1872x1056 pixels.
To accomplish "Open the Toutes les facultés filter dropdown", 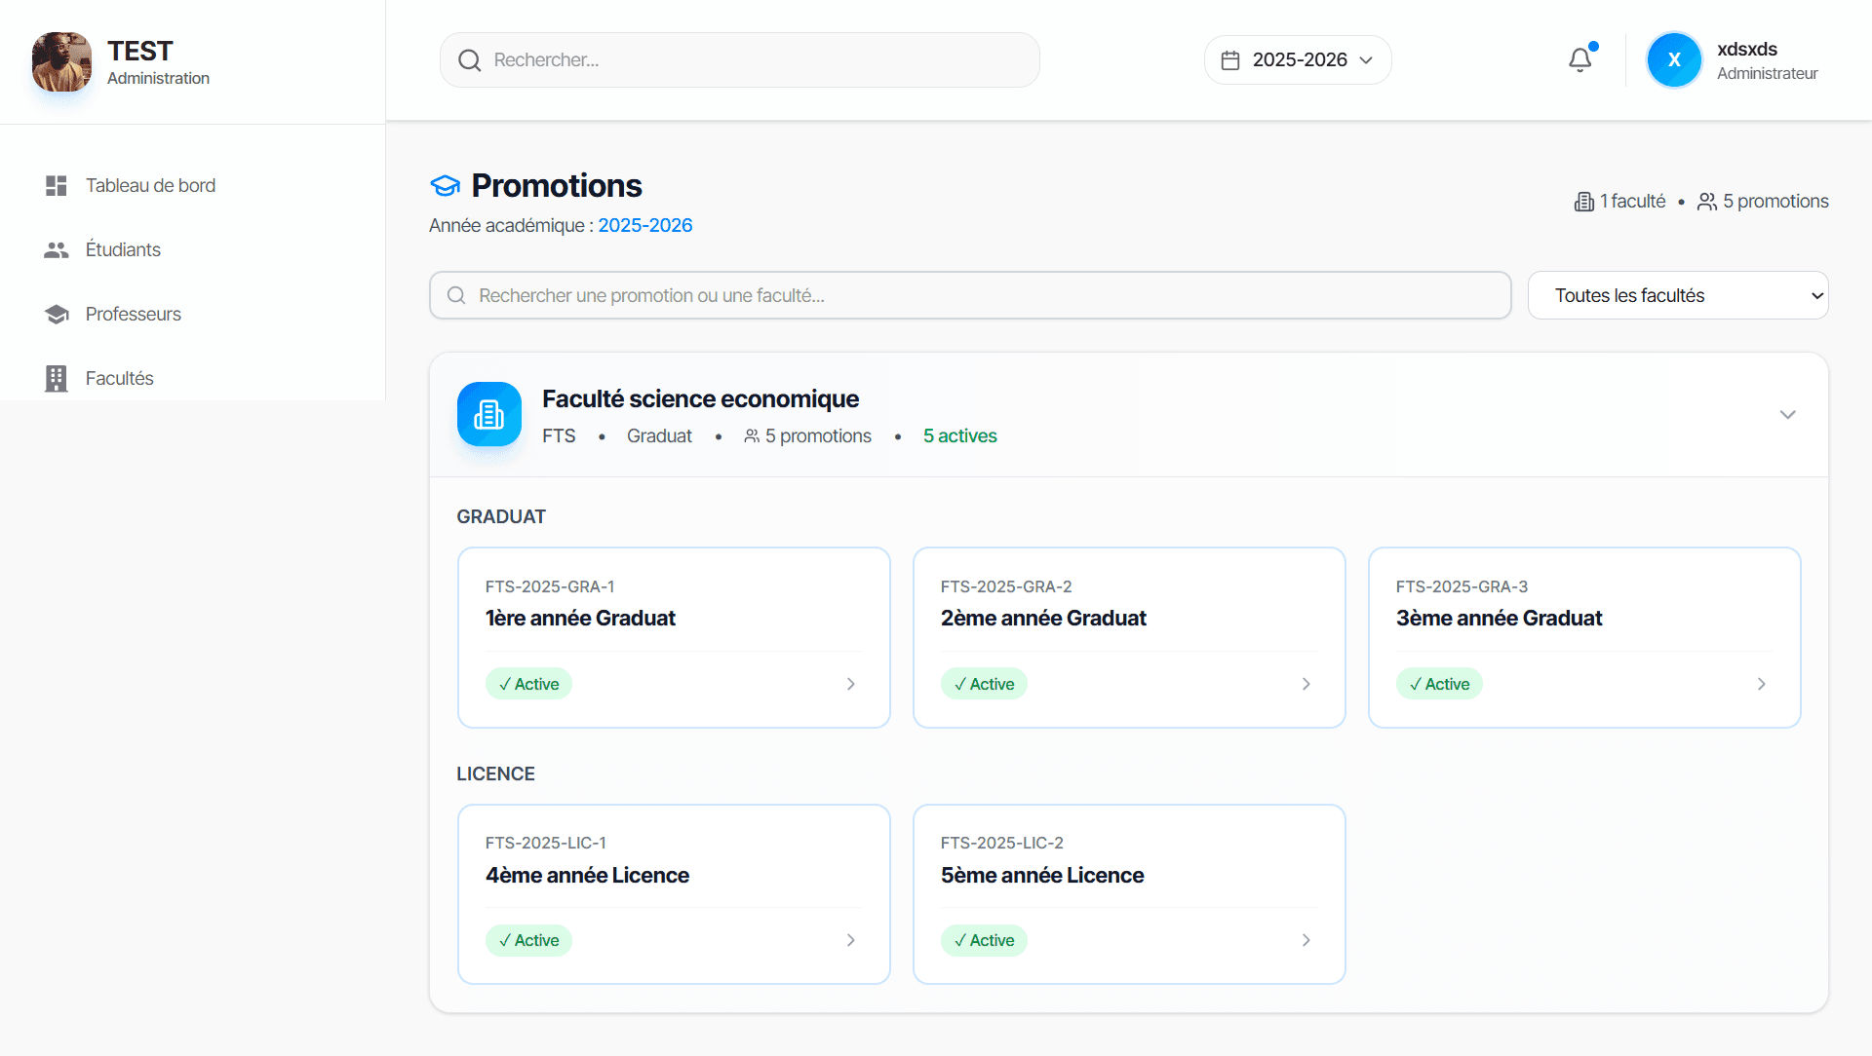I will (x=1678, y=295).
